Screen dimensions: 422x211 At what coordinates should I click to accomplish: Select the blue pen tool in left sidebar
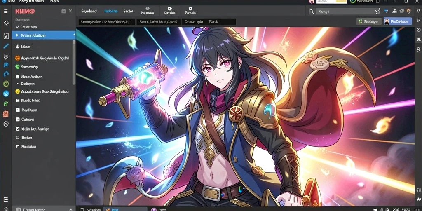6,46
